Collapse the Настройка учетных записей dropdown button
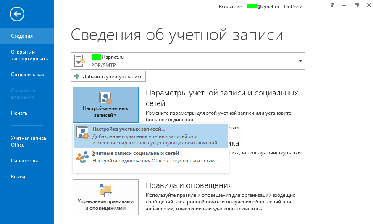The height and width of the screenshot is (224, 373). click(105, 105)
